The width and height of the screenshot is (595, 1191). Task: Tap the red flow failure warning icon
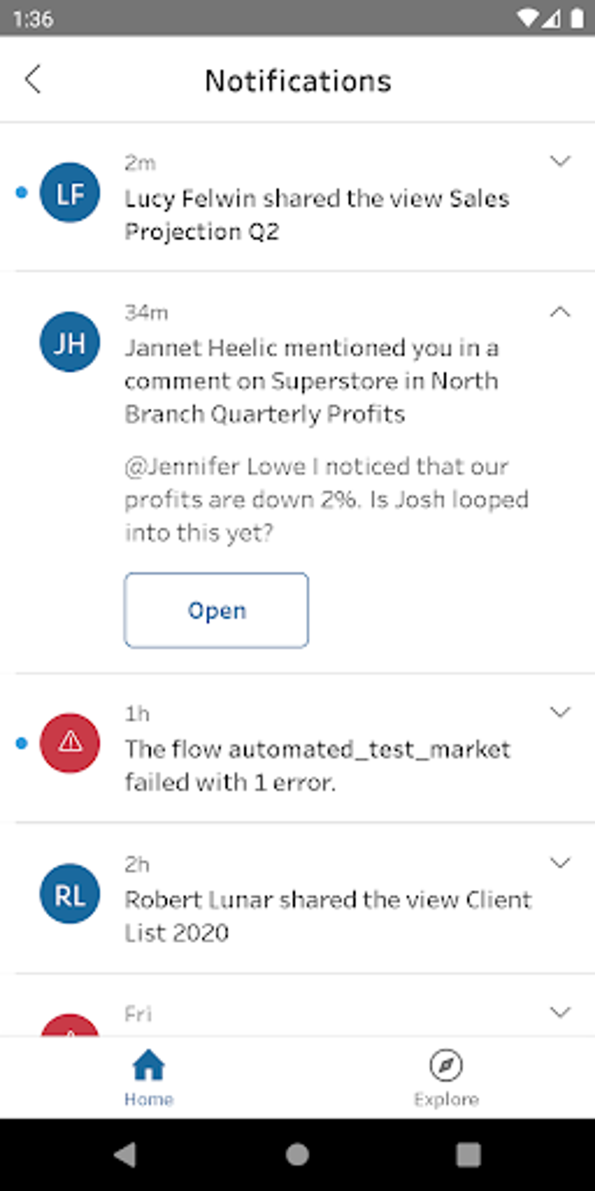tap(70, 743)
